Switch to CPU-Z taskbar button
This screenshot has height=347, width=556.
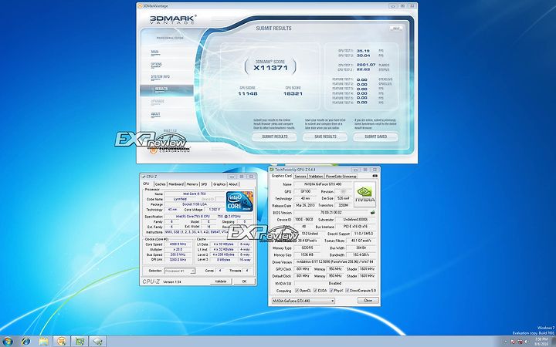pyautogui.click(x=97, y=341)
